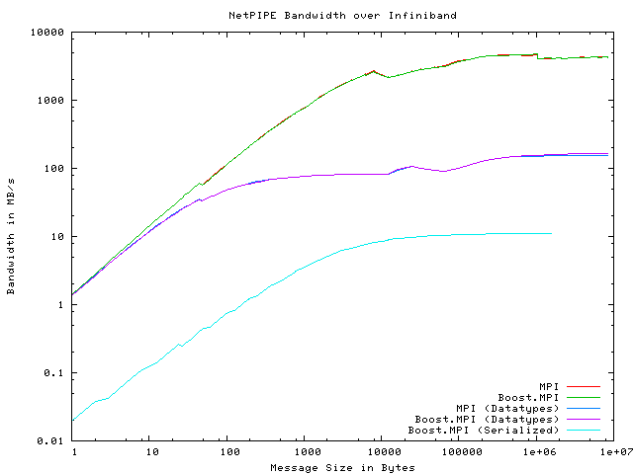Click the "0.1" y-axis tick label
Image resolution: width=633 pixels, height=474 pixels.
pyautogui.click(x=54, y=372)
